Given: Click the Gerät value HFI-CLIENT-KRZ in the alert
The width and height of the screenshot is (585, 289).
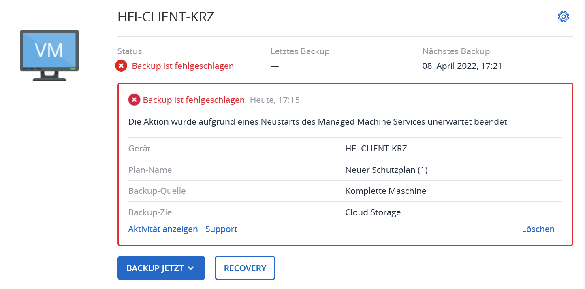Looking at the screenshot, I should tap(376, 149).
